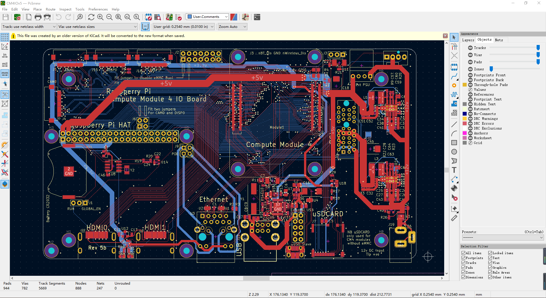Select the Add Via tool
This screenshot has height=298, width=546.
click(x=454, y=85)
